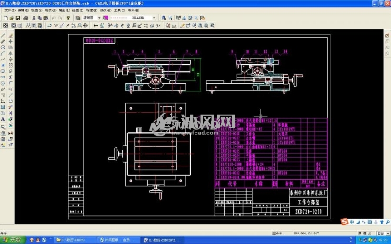Toggle the Sogou 中 Chinese input mode
Viewport: 391px width, 244px height.
352,222
